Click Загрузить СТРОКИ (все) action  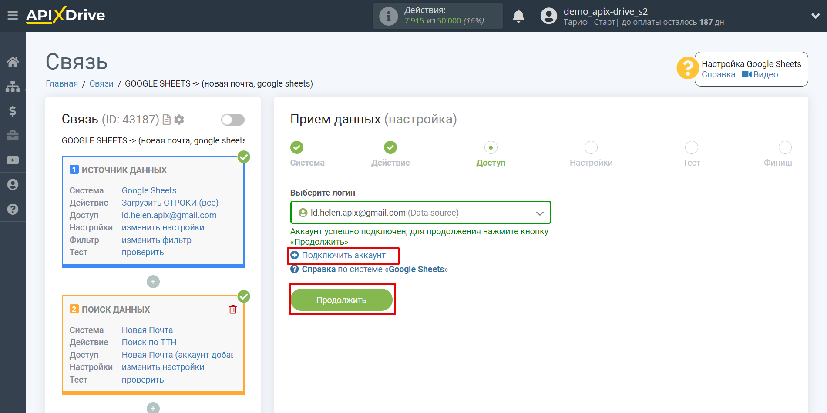tap(170, 203)
